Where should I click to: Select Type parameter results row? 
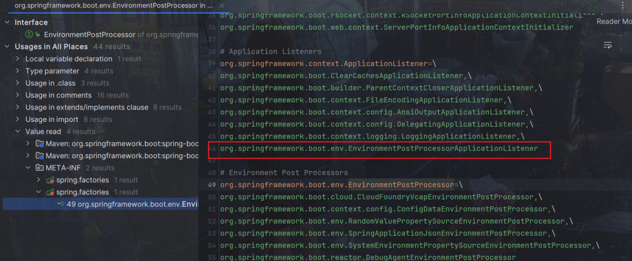(52, 71)
